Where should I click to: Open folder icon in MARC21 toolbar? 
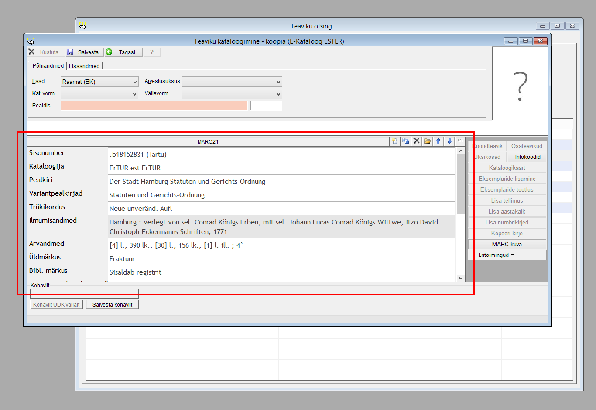click(x=428, y=141)
